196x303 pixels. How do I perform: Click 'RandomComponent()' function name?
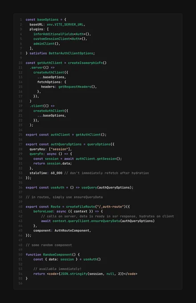click(59, 255)
